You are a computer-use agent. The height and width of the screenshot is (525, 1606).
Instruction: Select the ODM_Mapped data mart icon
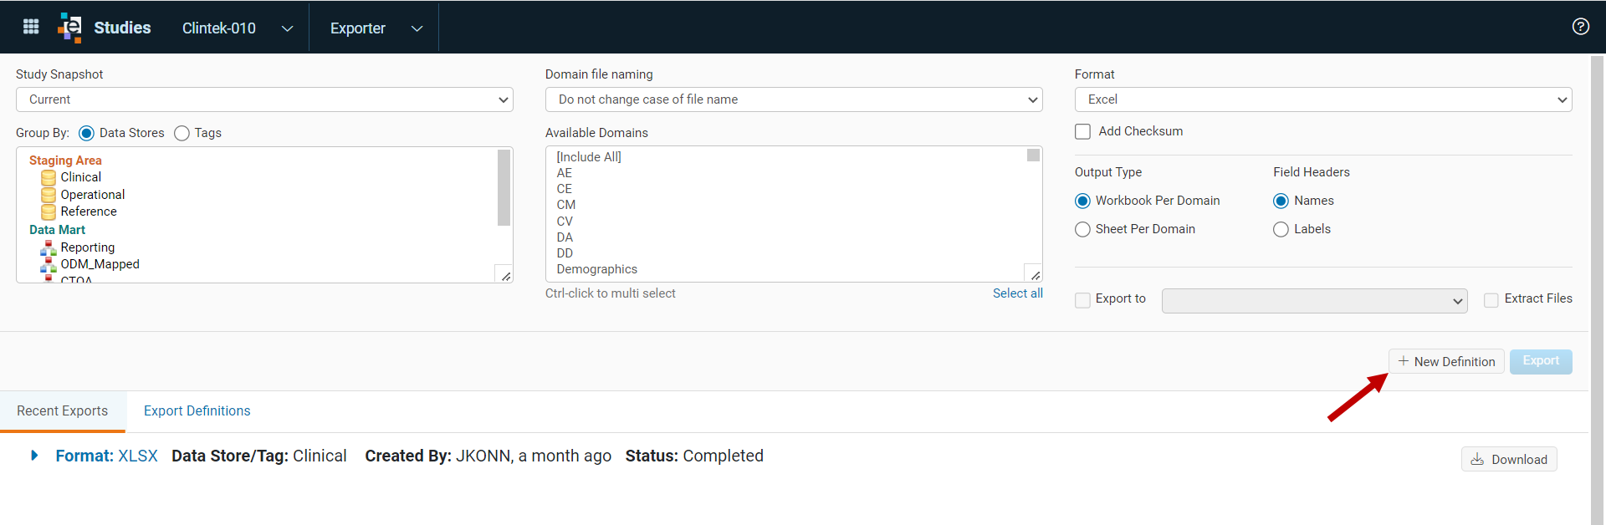[49, 264]
